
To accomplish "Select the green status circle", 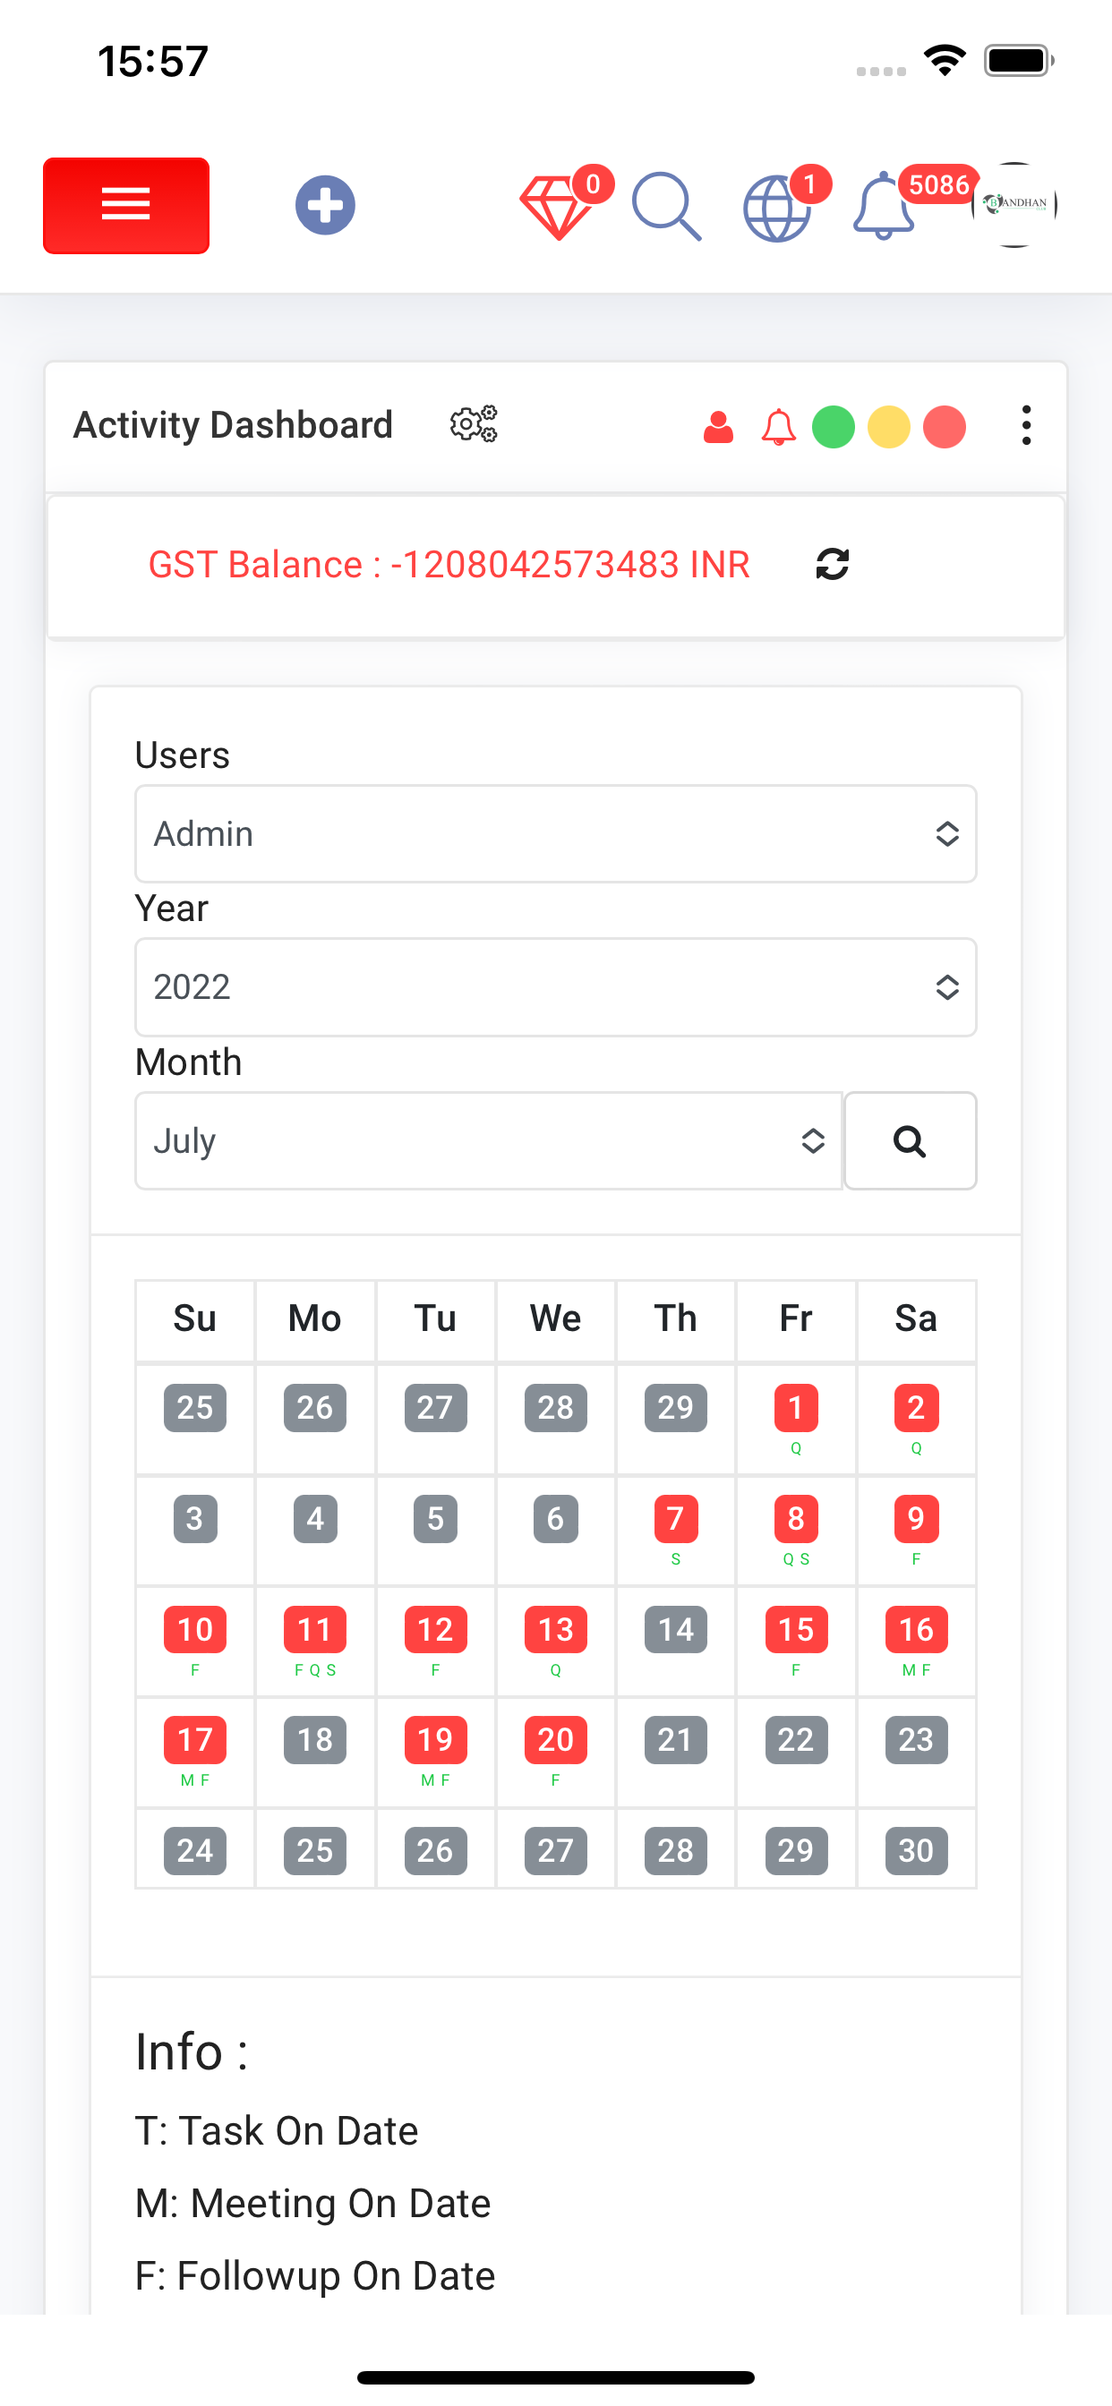I will pos(834,428).
